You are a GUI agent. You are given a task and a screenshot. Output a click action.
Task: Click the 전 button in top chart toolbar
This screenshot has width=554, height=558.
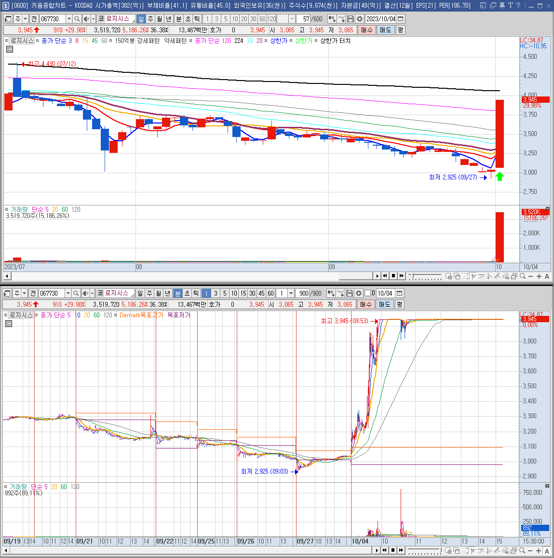coord(34,19)
